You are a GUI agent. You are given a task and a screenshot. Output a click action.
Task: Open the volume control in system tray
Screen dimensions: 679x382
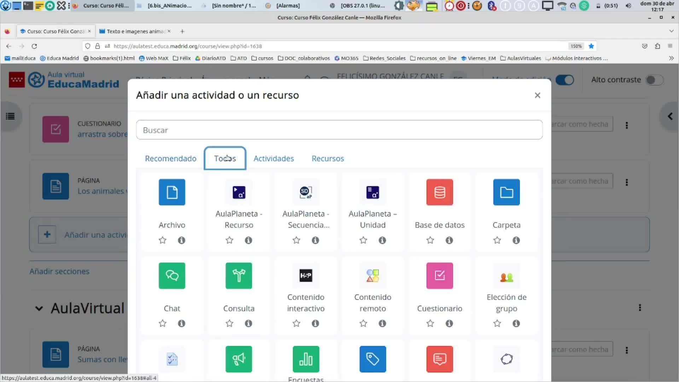click(x=628, y=6)
